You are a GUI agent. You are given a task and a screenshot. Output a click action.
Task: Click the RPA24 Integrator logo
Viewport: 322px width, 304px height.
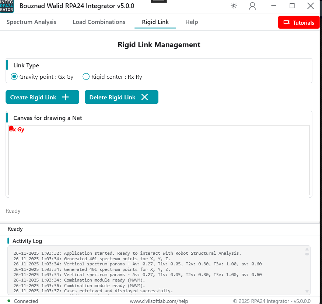pos(7,7)
